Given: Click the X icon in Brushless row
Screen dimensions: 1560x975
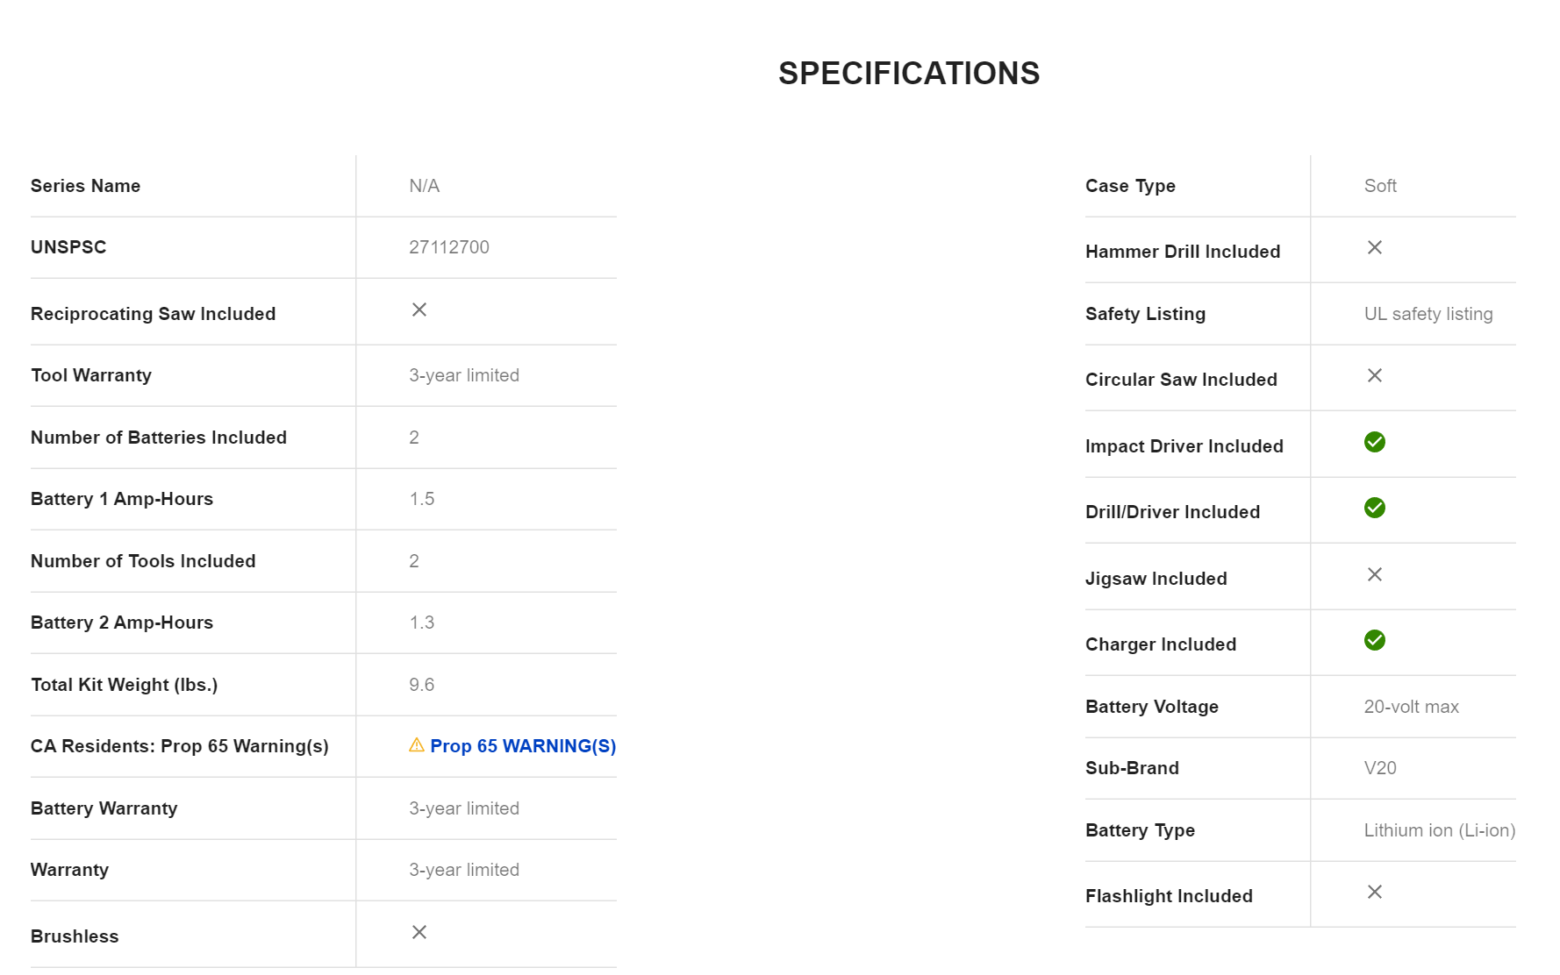Looking at the screenshot, I should (x=419, y=932).
